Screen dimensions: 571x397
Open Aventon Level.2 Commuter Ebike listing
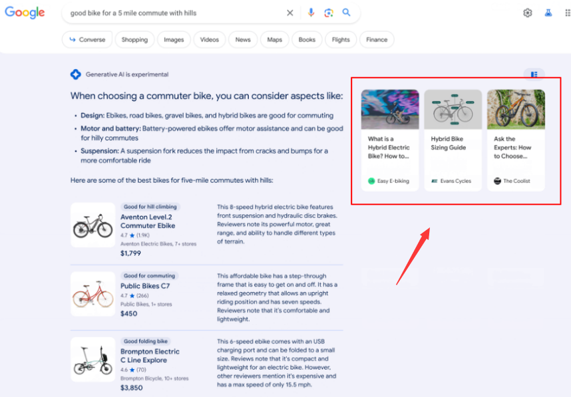(x=147, y=221)
